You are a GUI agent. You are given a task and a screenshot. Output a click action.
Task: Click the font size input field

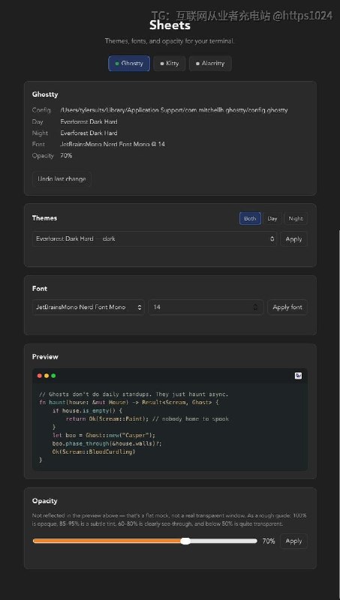(x=206, y=307)
